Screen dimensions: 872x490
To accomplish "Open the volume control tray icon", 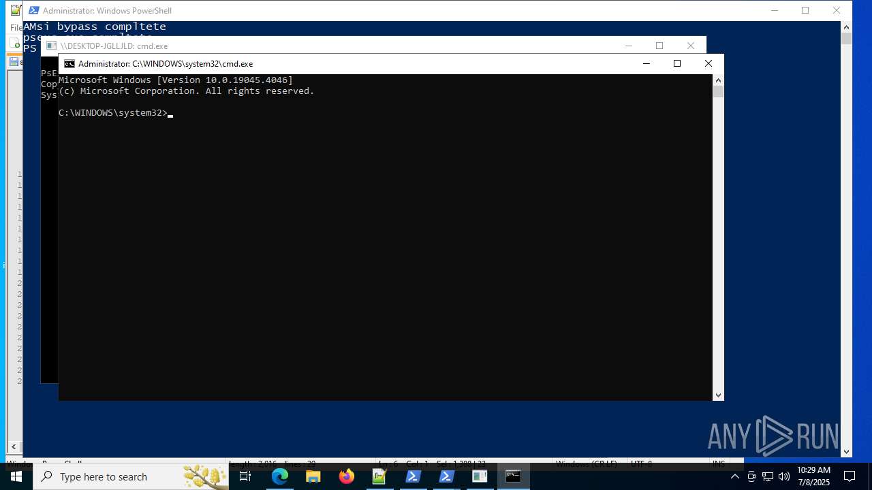I will (783, 476).
